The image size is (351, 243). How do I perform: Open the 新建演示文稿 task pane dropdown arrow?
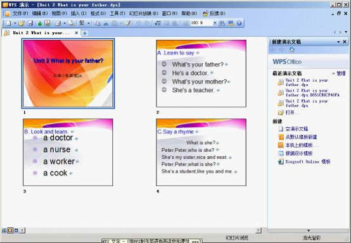point(338,42)
